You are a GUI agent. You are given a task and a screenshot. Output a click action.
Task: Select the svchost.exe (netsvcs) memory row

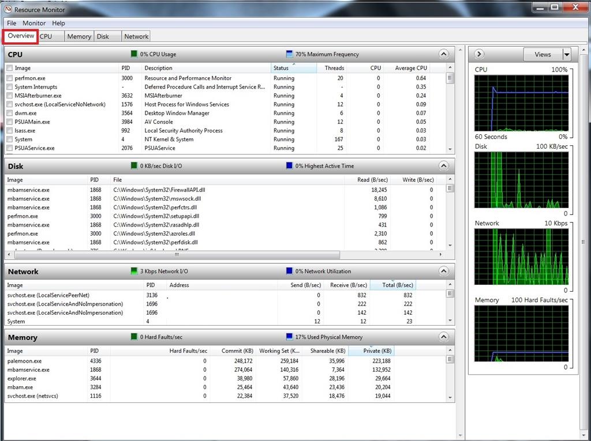(225, 396)
